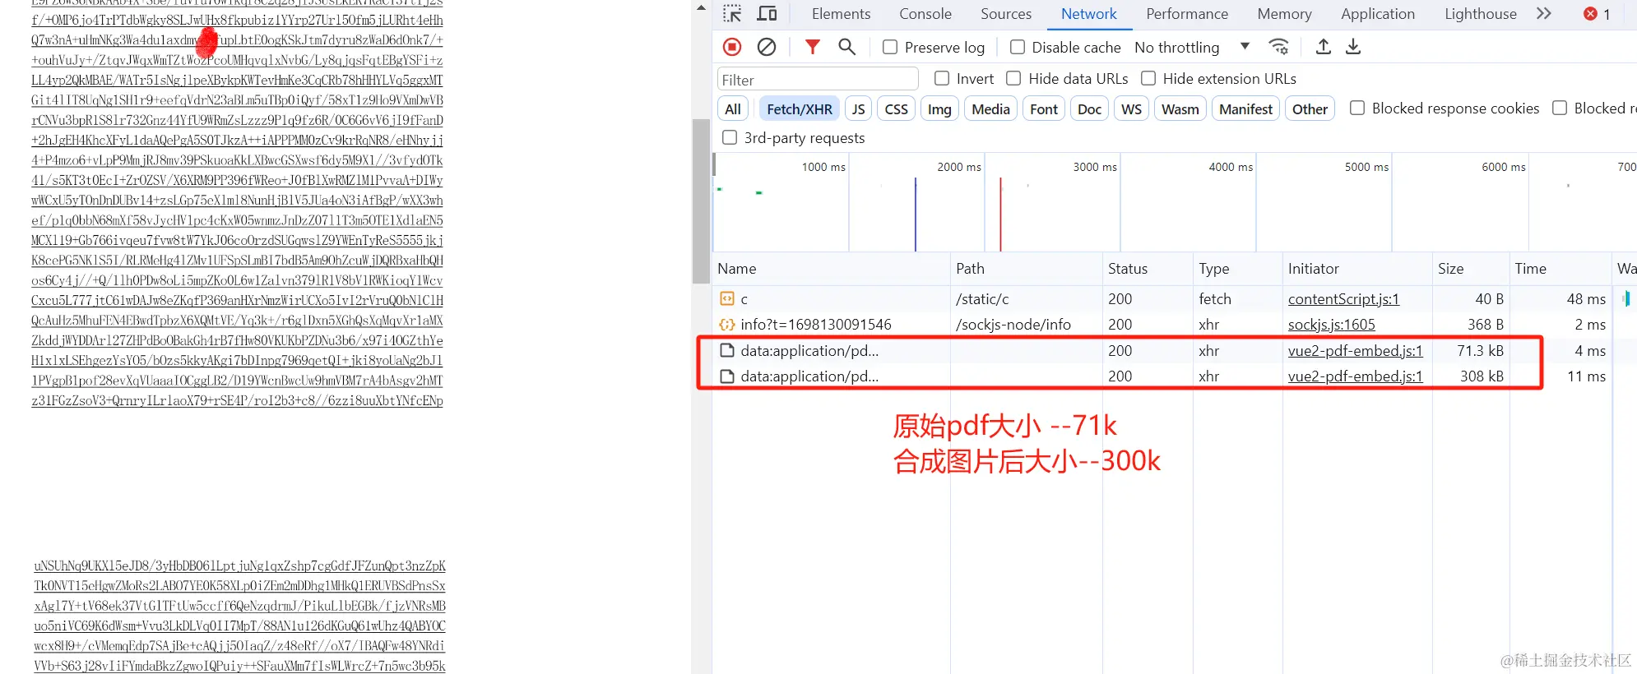1637x674 pixels.
Task: Click file icon of first data:application/pd row
Action: [x=727, y=351]
